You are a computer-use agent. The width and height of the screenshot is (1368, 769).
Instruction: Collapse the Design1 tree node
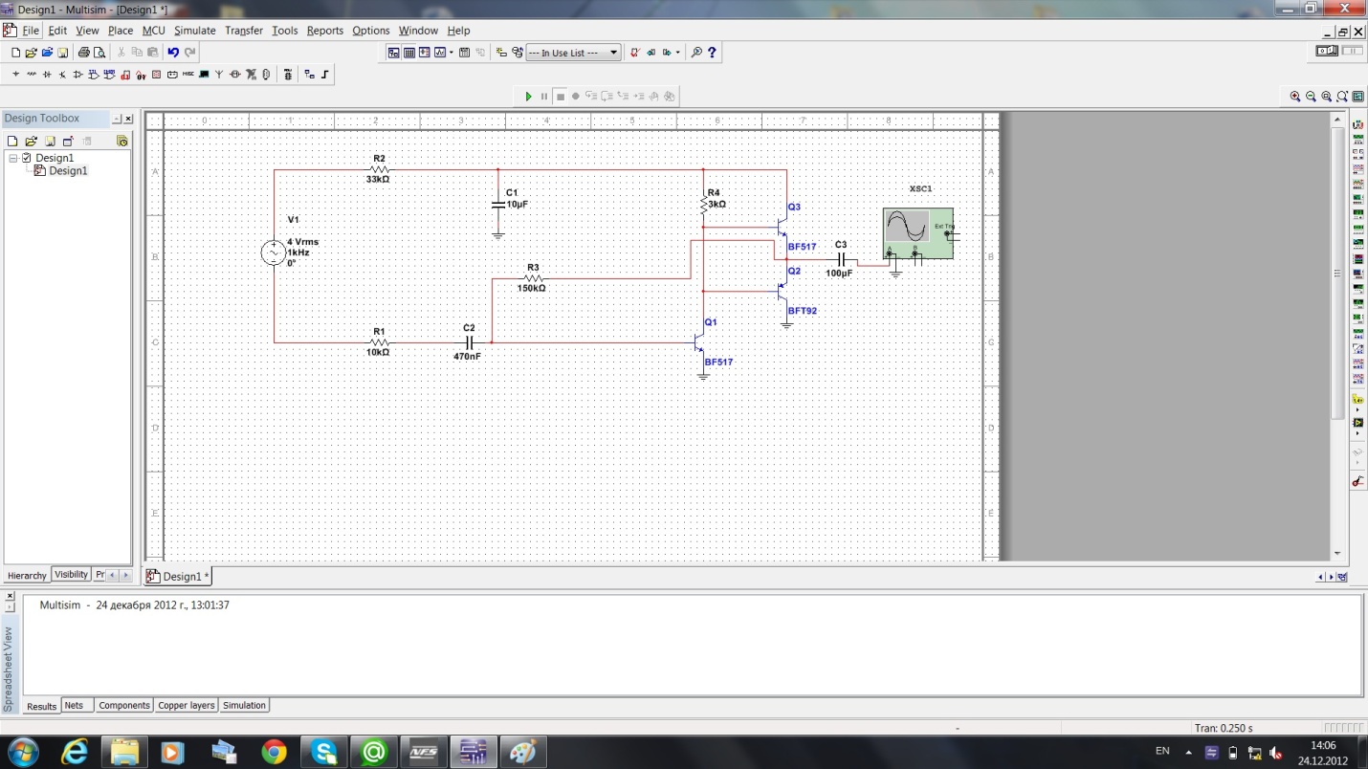pyautogui.click(x=13, y=158)
